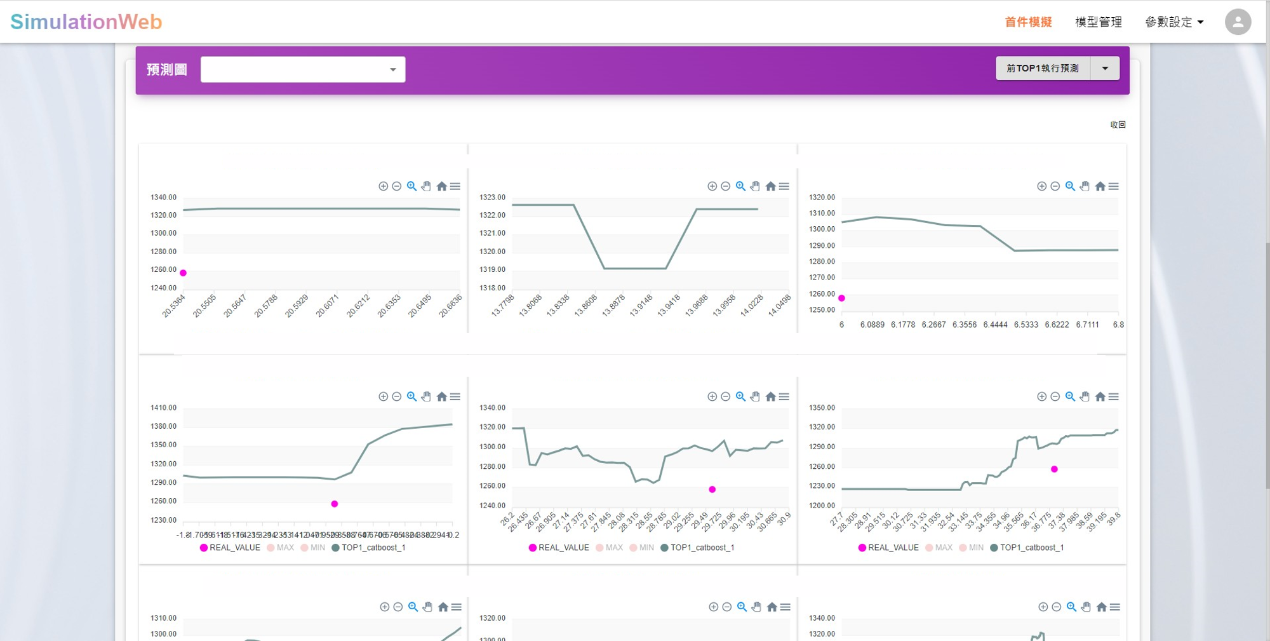Toggle MAX series in the 26.2 axis chart legend
This screenshot has height=641, width=1270.
coord(610,548)
